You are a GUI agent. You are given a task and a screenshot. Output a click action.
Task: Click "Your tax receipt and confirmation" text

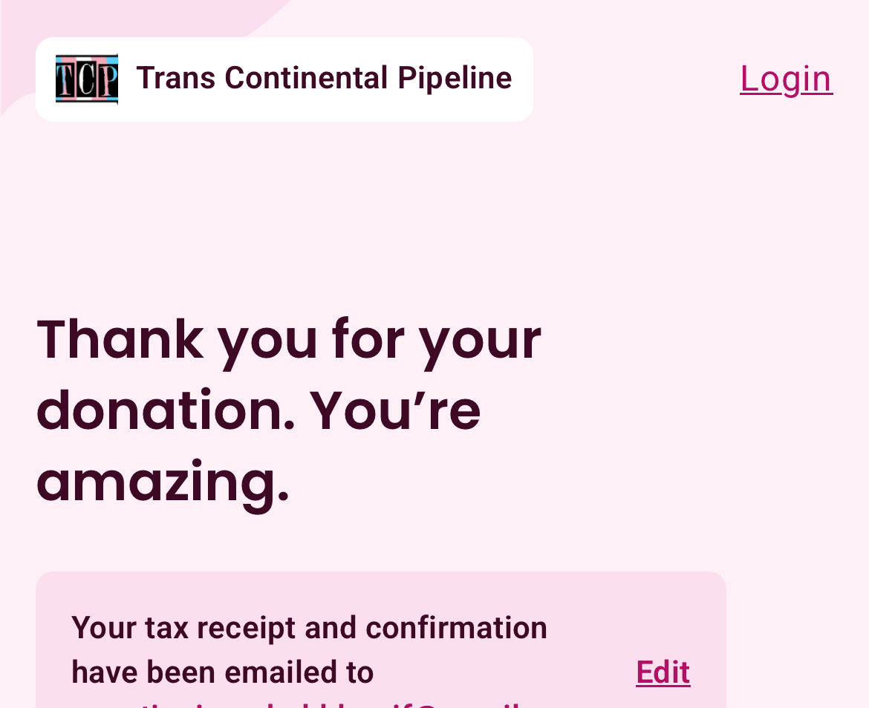(309, 628)
